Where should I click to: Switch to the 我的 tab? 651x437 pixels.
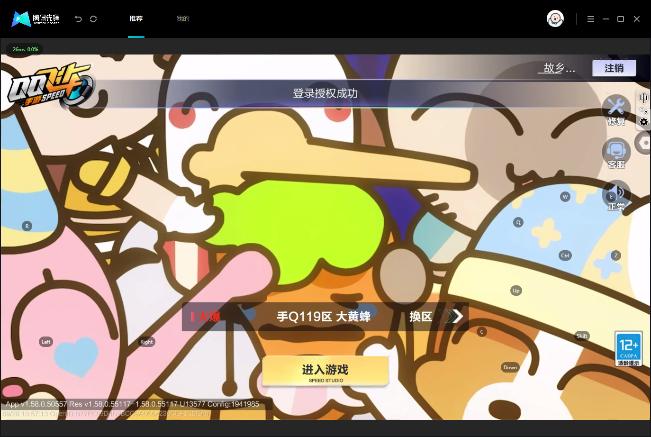pos(183,19)
